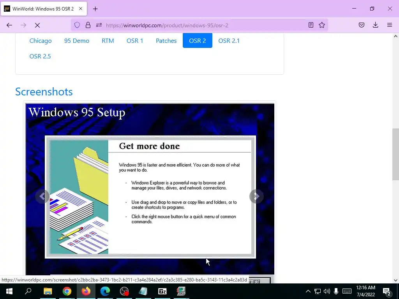Open volume control tray icon
The height and width of the screenshot is (299, 399).
[x=327, y=291]
